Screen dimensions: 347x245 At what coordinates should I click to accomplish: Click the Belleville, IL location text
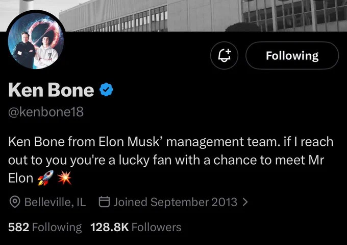(x=55, y=202)
